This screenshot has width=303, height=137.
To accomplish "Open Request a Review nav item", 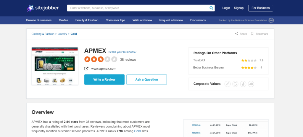I will [171, 20].
